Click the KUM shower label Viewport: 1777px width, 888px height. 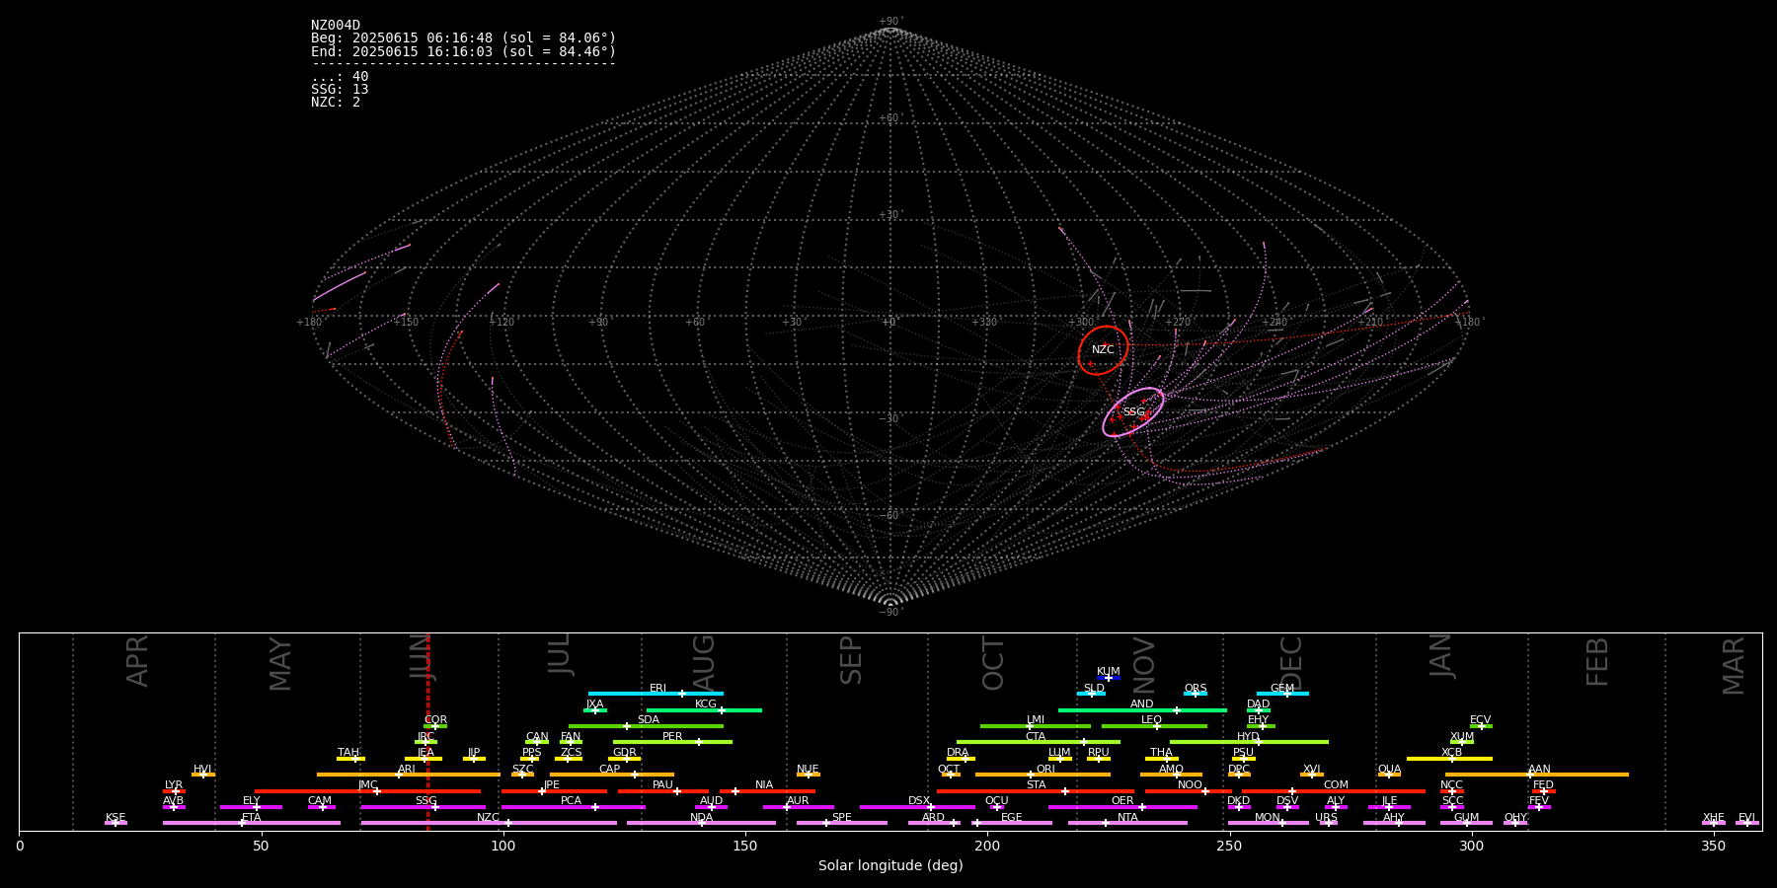coord(1109,672)
